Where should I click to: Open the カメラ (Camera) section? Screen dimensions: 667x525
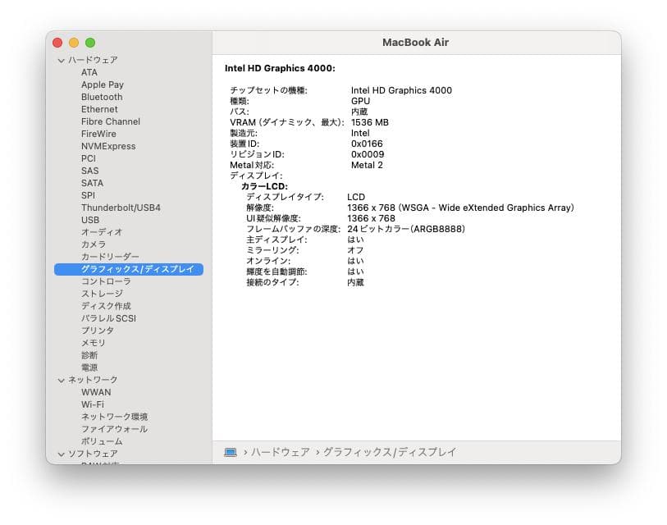(x=92, y=244)
